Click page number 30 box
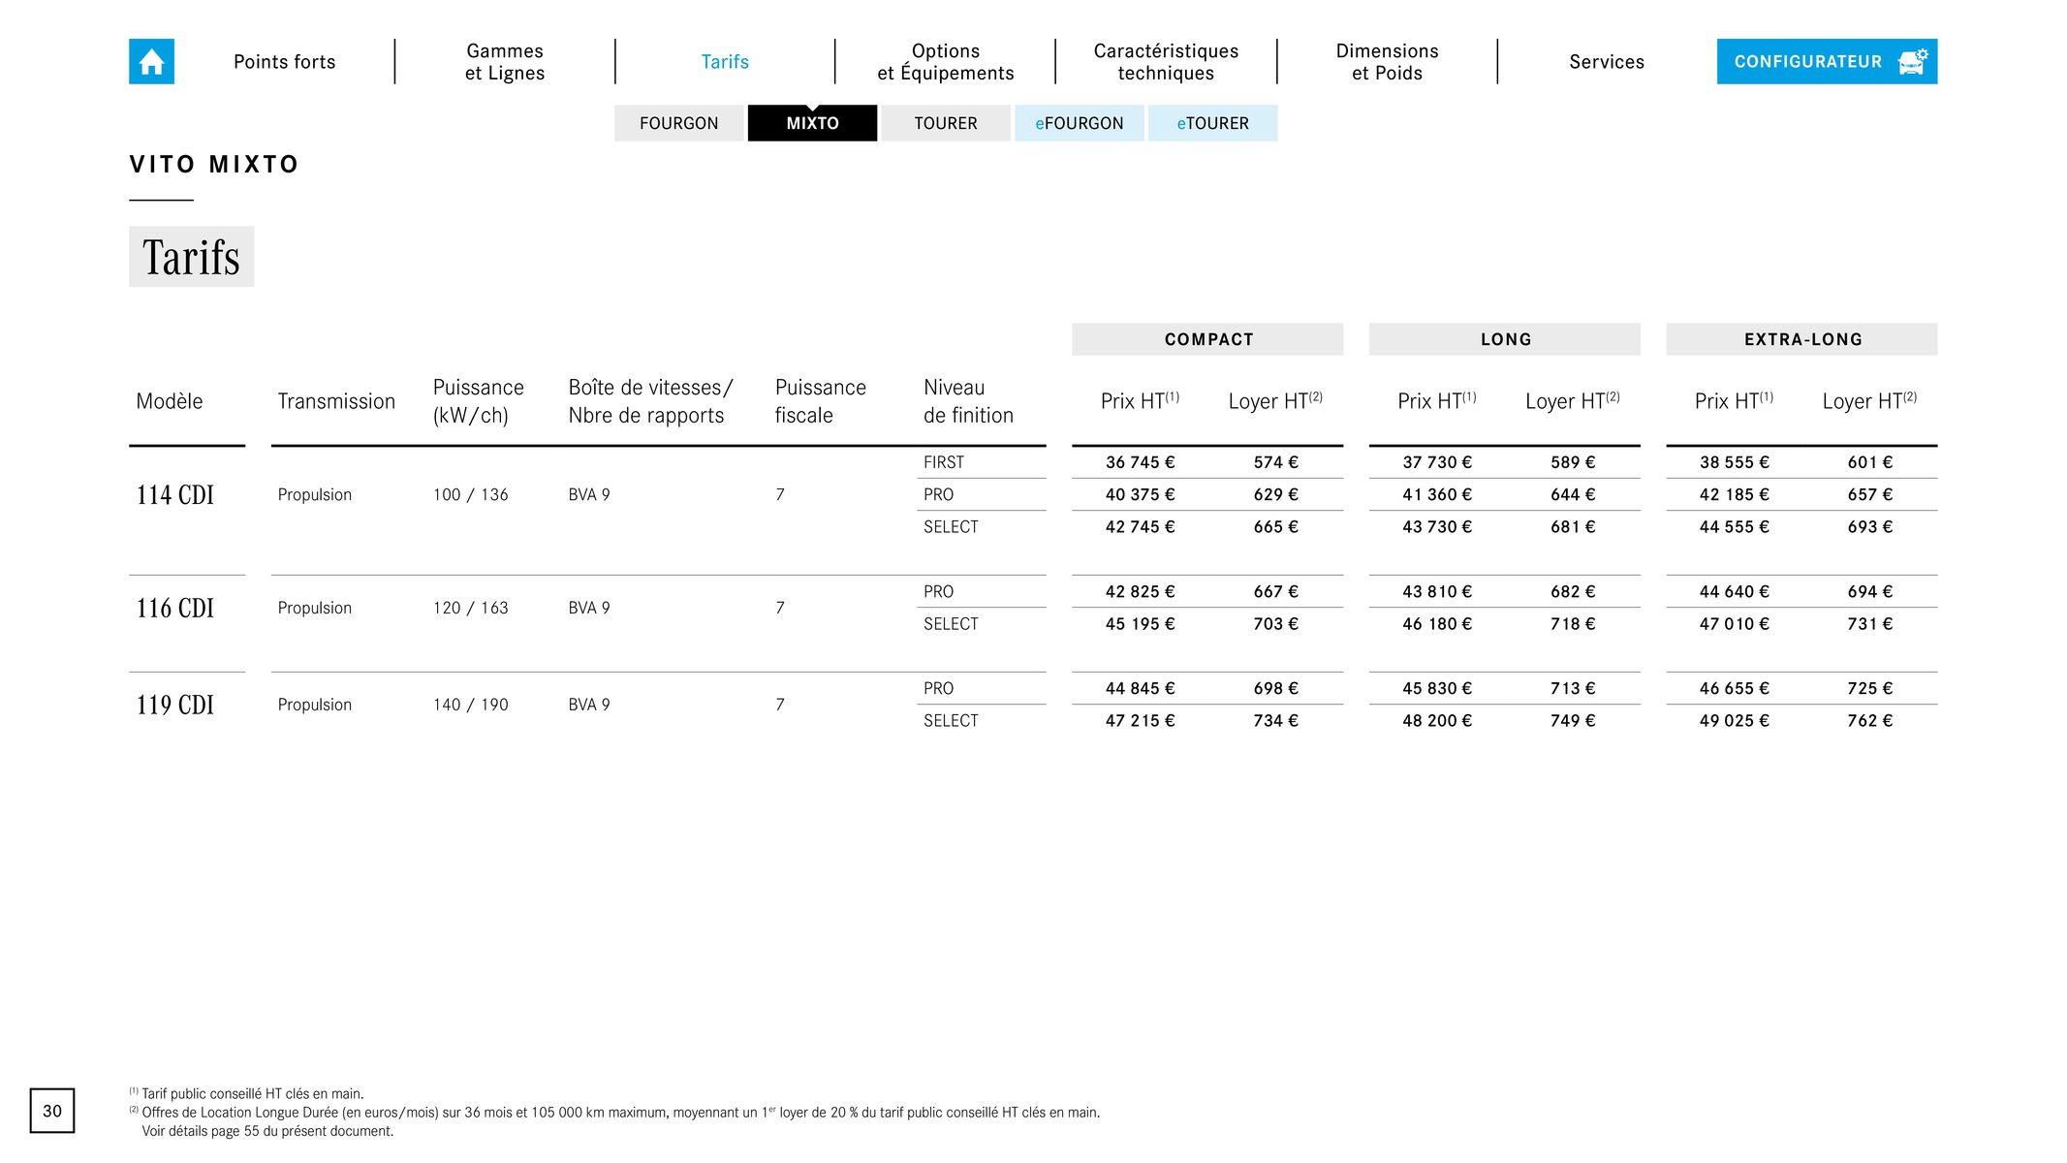This screenshot has width=2067, height=1163. (52, 1111)
